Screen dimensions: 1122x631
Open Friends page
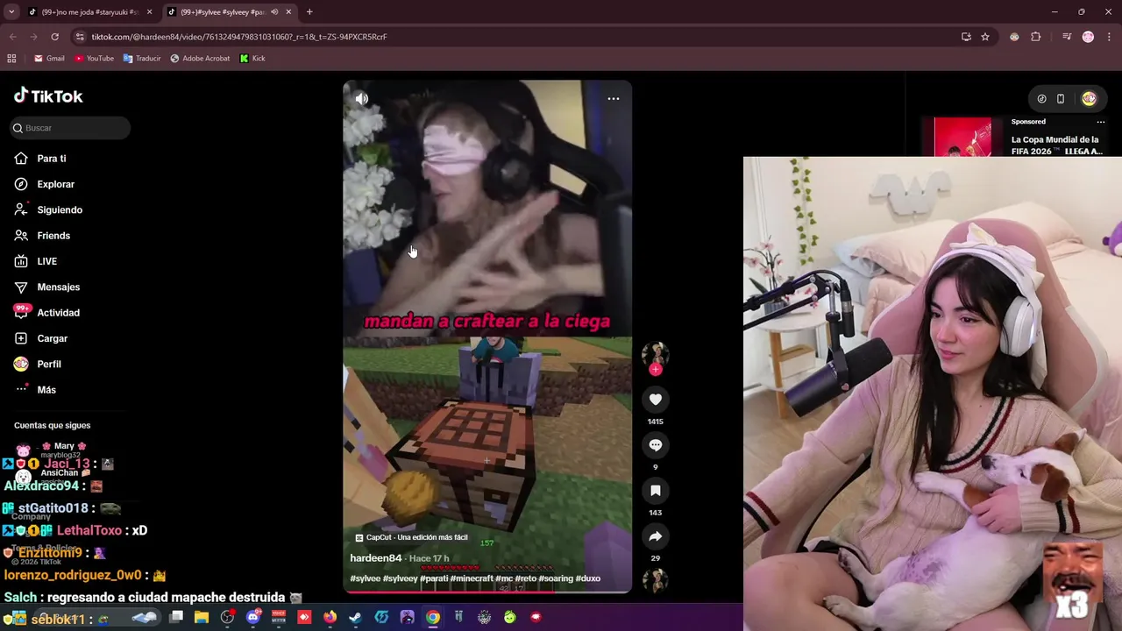53,236
